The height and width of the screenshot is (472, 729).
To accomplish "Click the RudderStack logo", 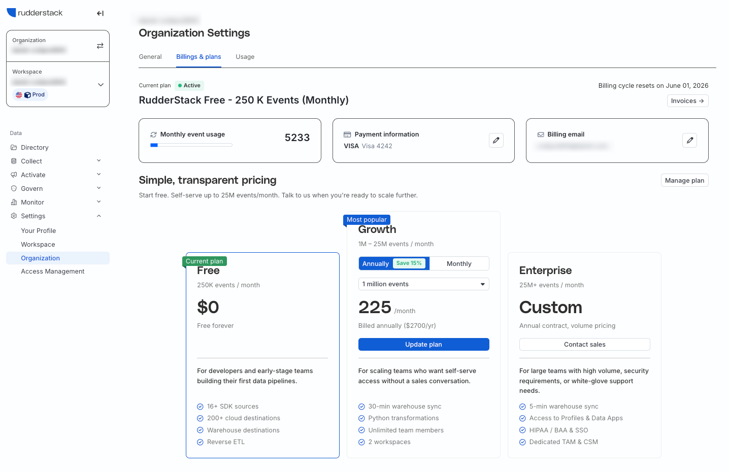I will (x=35, y=13).
